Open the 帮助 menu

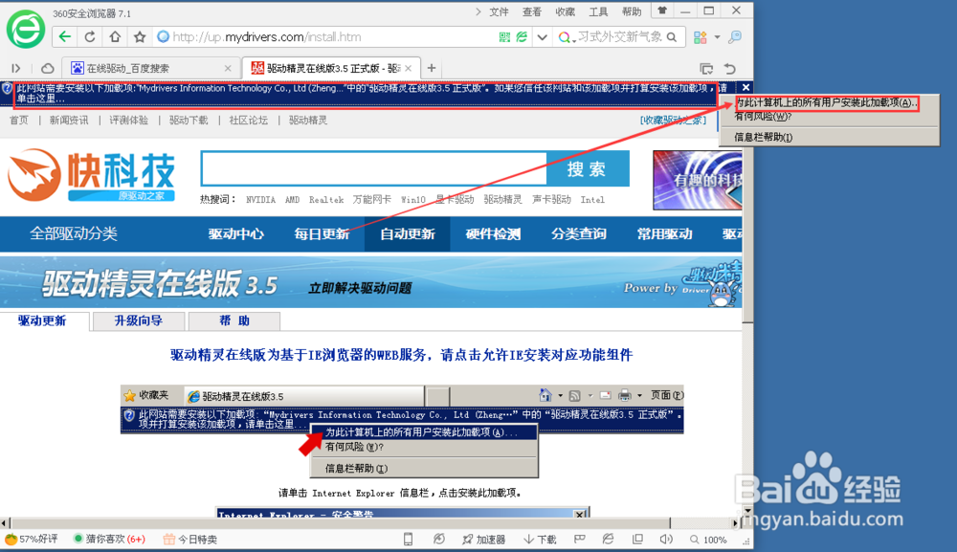632,11
